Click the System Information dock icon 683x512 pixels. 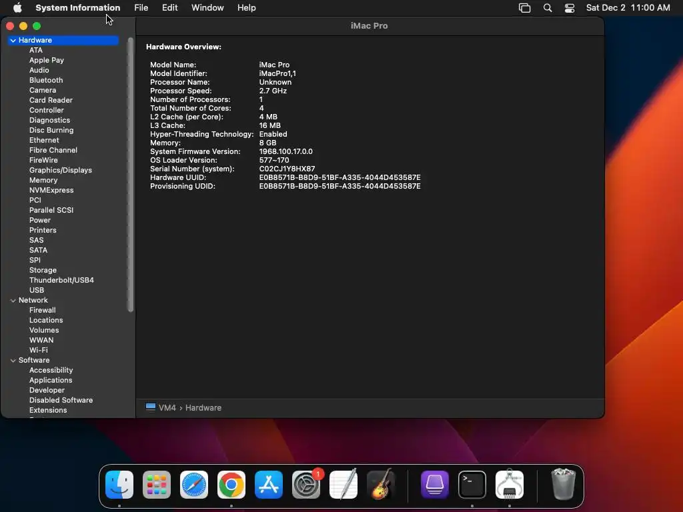click(510, 485)
